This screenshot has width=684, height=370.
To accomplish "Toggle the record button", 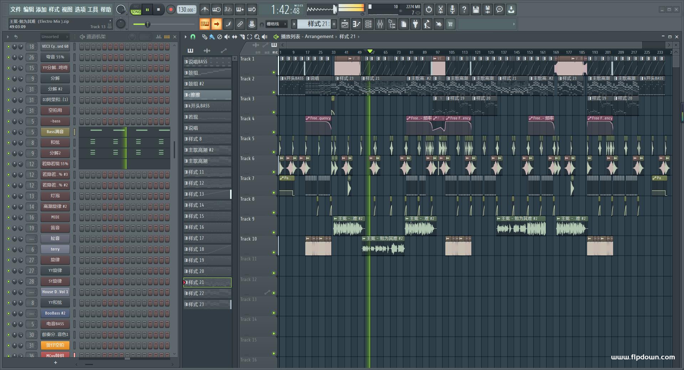I will click(x=171, y=10).
